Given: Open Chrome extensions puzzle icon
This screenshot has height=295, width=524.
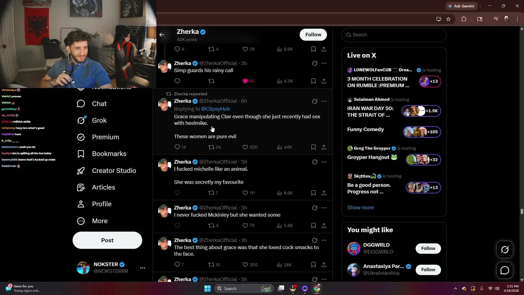Looking at the screenshot, I should (x=464, y=19).
